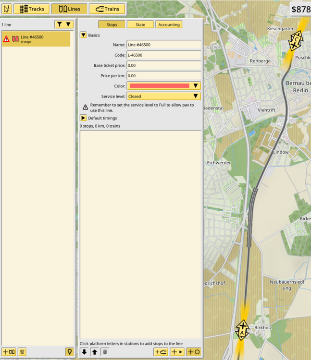Click the Base ticket price field

(163, 65)
